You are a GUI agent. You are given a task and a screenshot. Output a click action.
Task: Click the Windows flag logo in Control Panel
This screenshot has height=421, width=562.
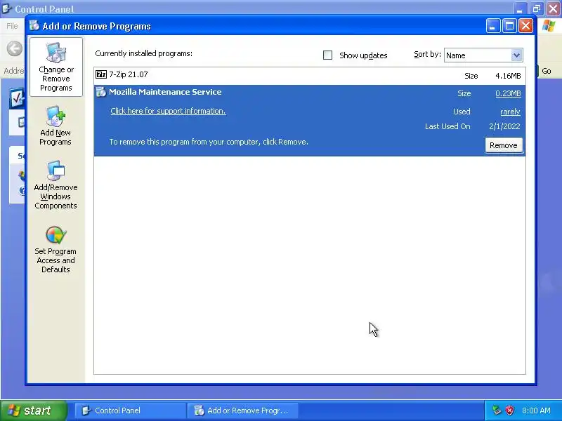549,26
